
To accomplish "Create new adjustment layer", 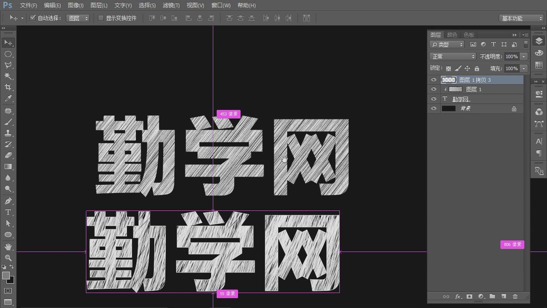I will [x=481, y=296].
